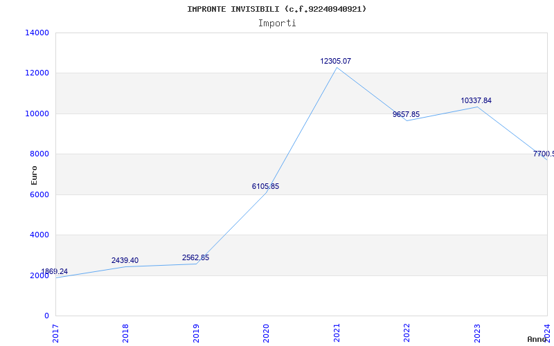Screen dimensions: 554x346
Task: Click x-axis year 2020
Action: [x=267, y=333]
